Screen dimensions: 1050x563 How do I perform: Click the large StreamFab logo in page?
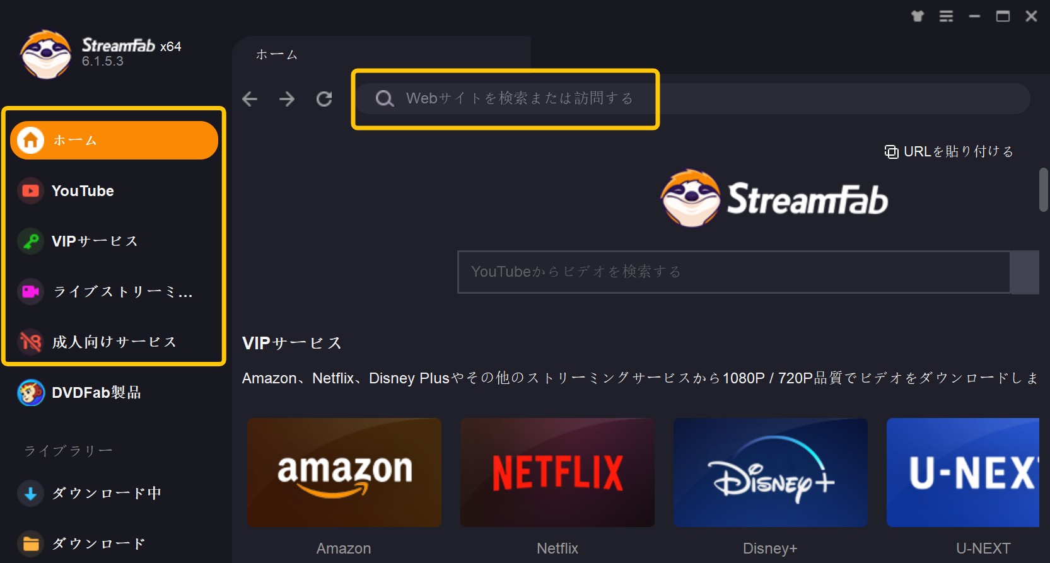click(774, 198)
